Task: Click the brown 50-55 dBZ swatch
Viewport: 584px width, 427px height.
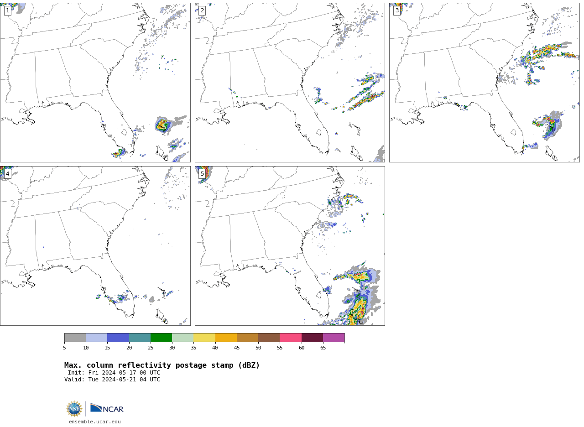Action: click(x=269, y=338)
